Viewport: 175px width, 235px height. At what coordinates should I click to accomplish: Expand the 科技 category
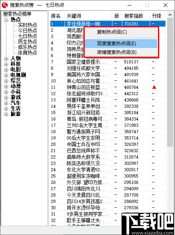[x=6, y=65]
